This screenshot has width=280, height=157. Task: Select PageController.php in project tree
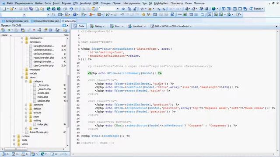(44, 58)
